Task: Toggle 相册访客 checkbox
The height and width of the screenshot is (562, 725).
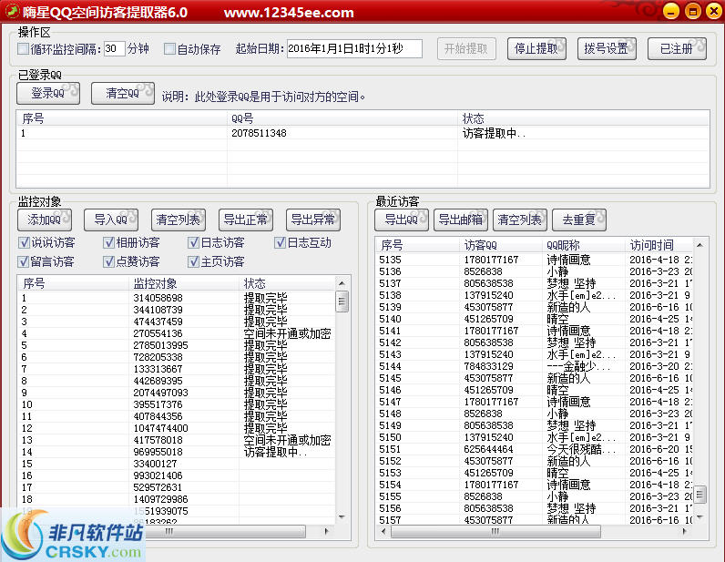Action: coord(108,242)
